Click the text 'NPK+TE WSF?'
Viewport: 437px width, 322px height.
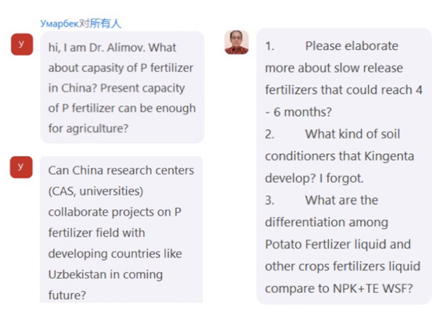tap(373, 288)
